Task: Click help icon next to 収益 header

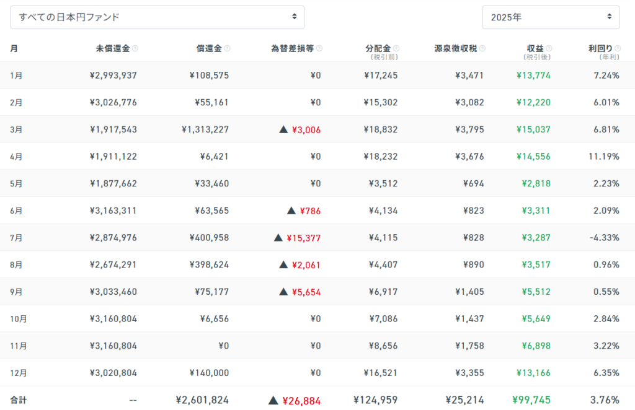Action: tap(549, 48)
